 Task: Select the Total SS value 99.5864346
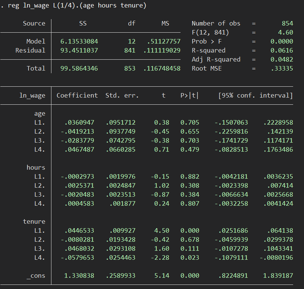(x=79, y=68)
